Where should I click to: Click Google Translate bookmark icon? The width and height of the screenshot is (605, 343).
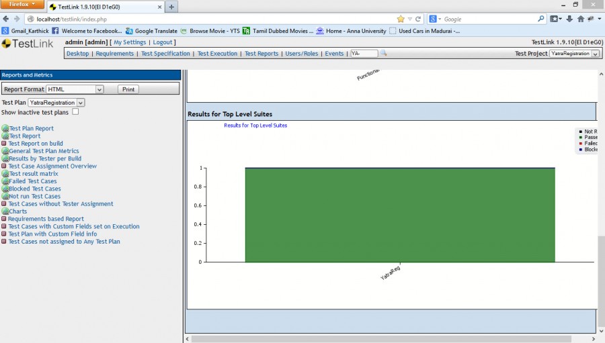click(129, 31)
